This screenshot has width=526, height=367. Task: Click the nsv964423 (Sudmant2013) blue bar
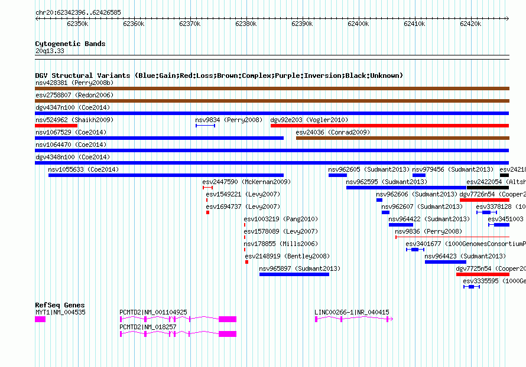pyautogui.click(x=446, y=262)
